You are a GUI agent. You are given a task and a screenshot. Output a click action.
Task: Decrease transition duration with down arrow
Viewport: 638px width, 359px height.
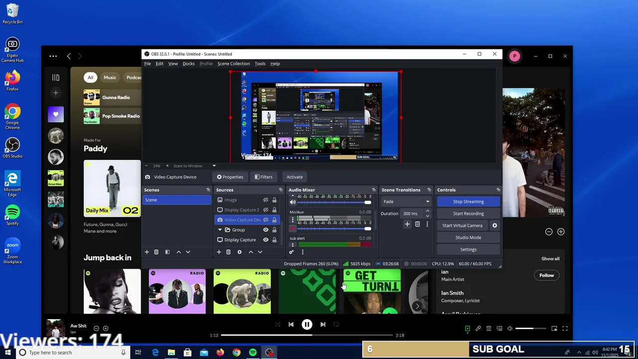coord(427,216)
